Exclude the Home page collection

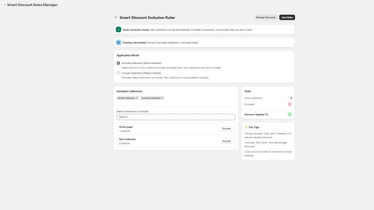226,129
